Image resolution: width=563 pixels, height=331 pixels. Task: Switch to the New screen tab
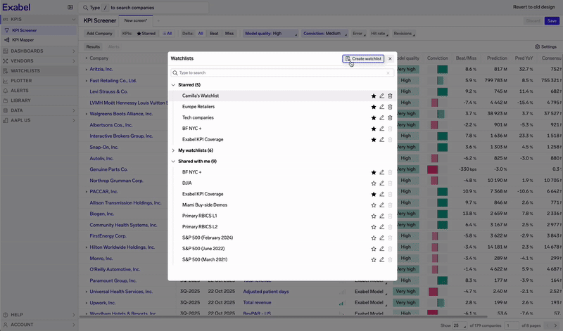136,21
